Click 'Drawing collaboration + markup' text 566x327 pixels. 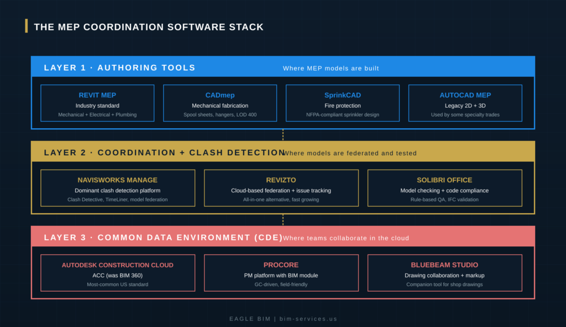point(445,276)
